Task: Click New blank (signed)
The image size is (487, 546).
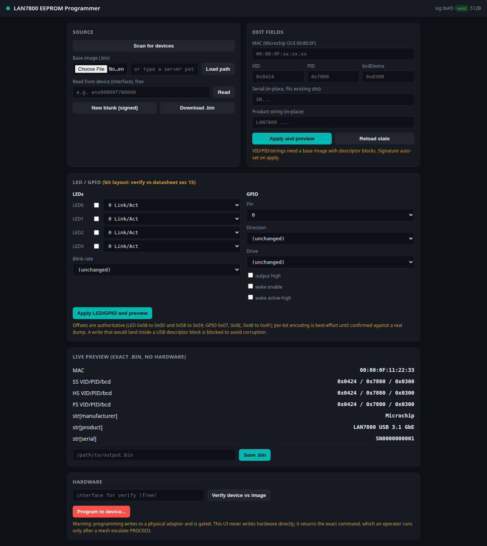Action: tap(115, 108)
